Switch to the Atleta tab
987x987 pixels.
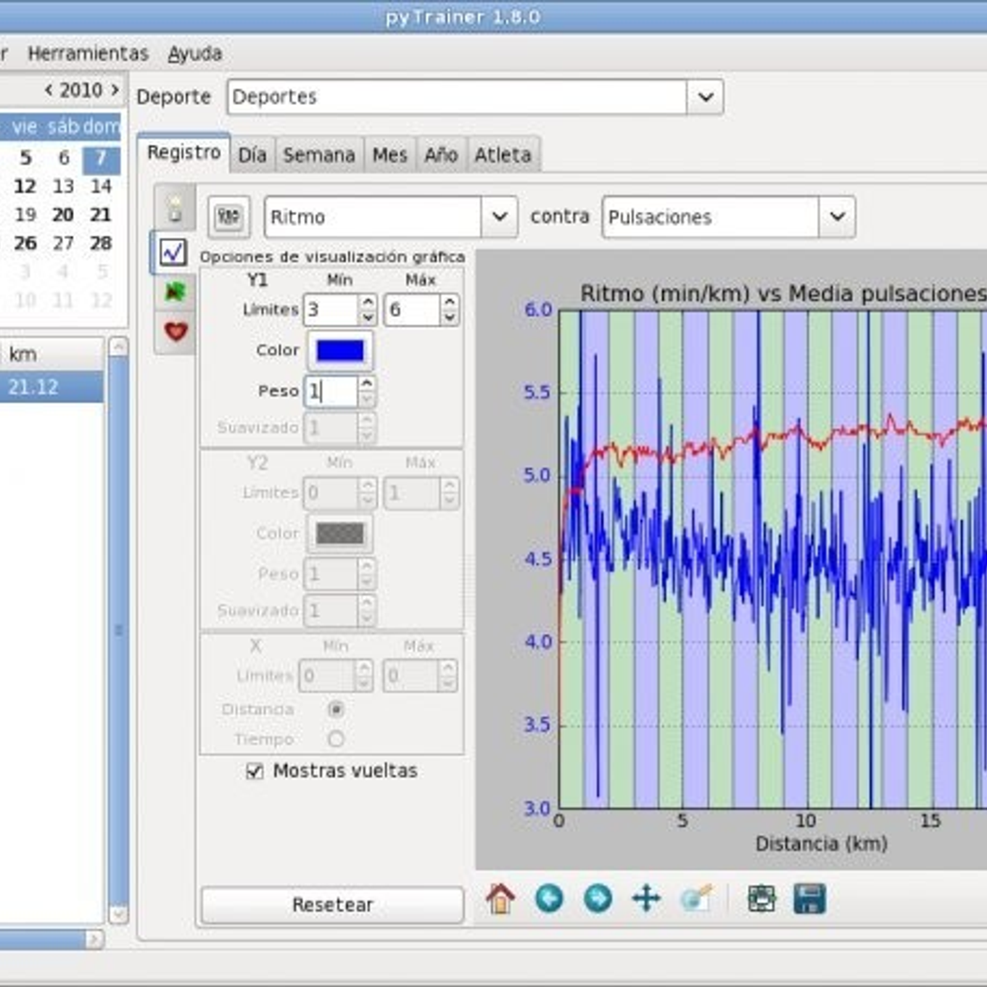point(503,155)
